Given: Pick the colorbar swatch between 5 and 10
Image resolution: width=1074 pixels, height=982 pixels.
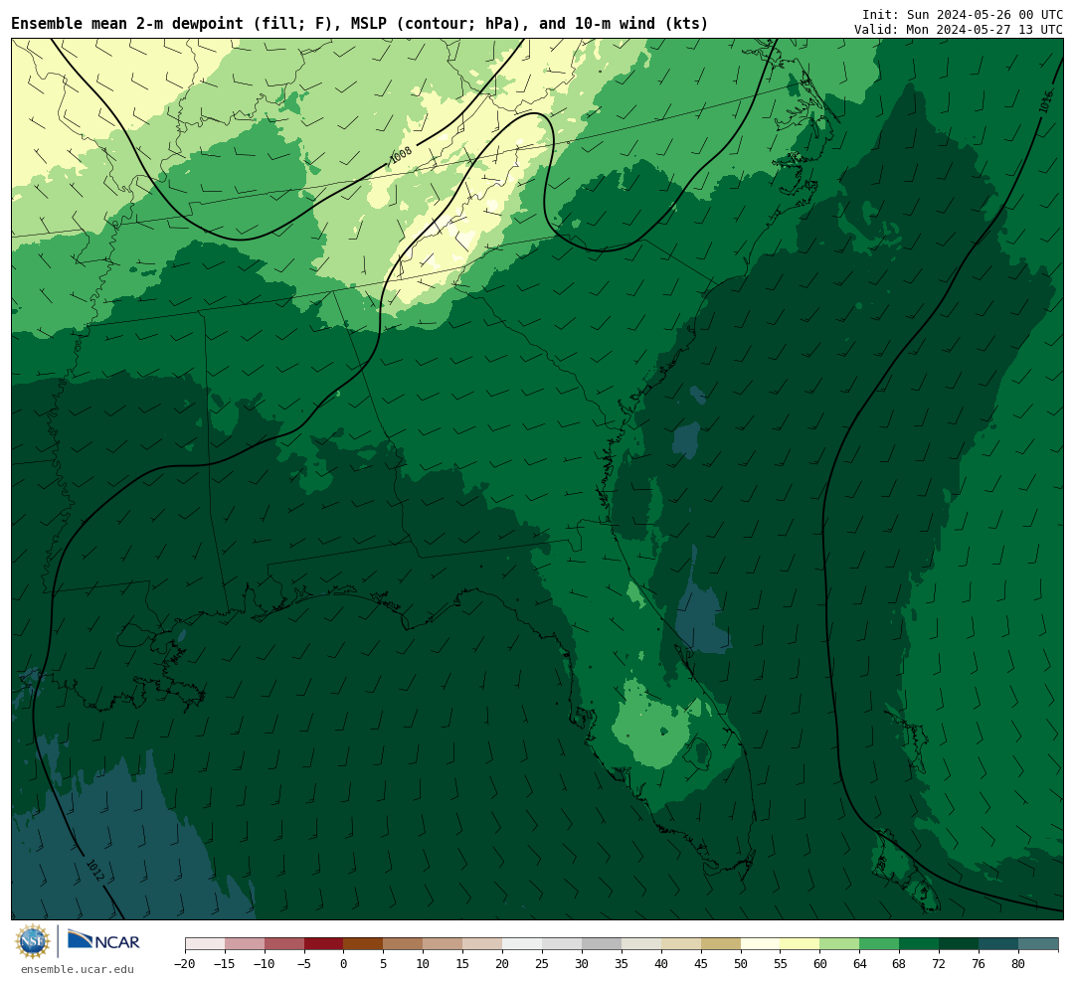Looking at the screenshot, I should [404, 944].
